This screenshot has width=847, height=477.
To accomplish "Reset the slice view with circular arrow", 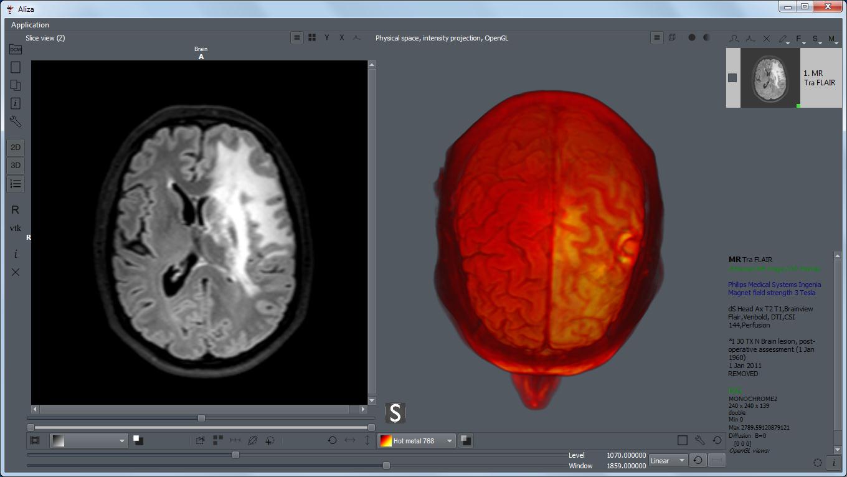I will pos(332,440).
